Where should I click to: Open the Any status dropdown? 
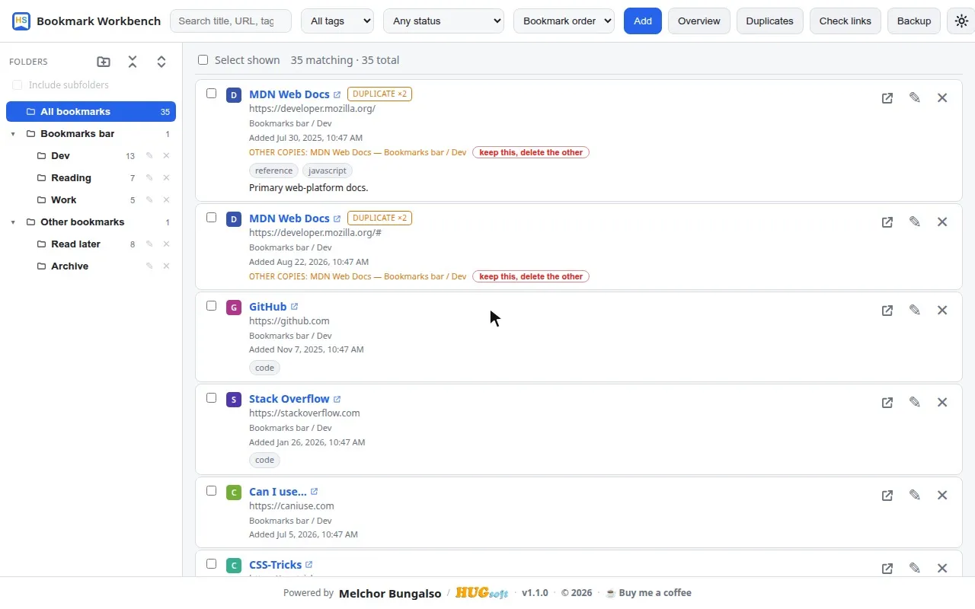coord(444,21)
